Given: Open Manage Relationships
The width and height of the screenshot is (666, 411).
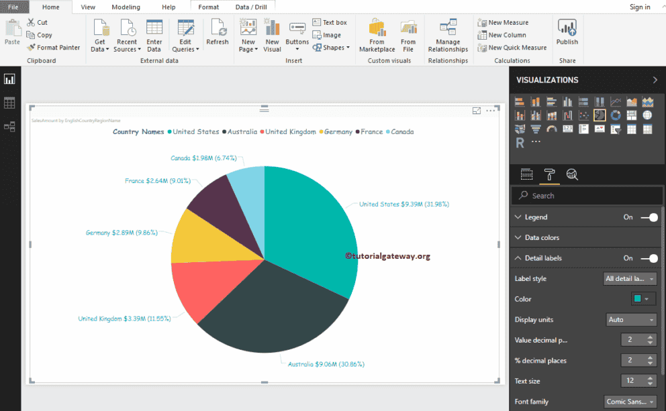Looking at the screenshot, I should coord(447,35).
